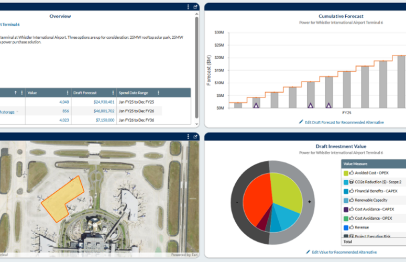
Task: Click the yellow-green Avoided Cost OPEX swatch
Action: 345,173
